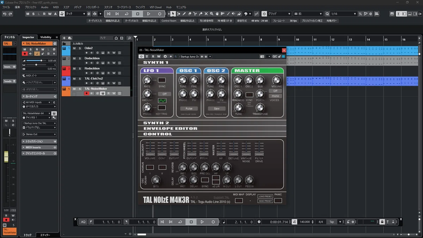Expand the トラックバージョン section
This screenshot has height=238, width=423.
(x=39, y=141)
